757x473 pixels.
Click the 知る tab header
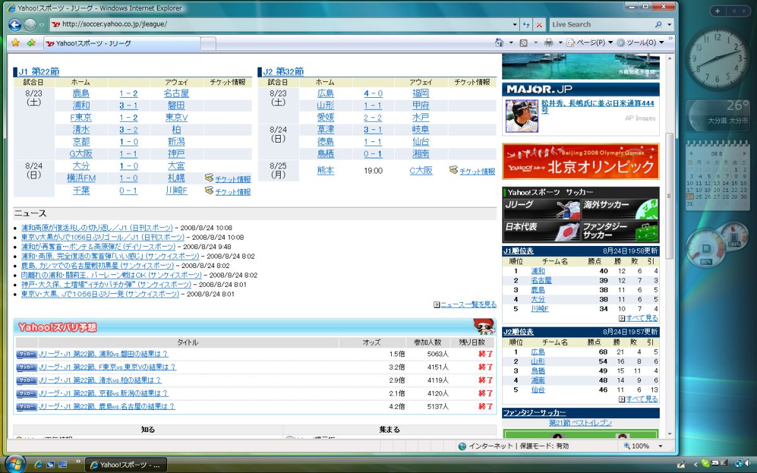pos(148,429)
